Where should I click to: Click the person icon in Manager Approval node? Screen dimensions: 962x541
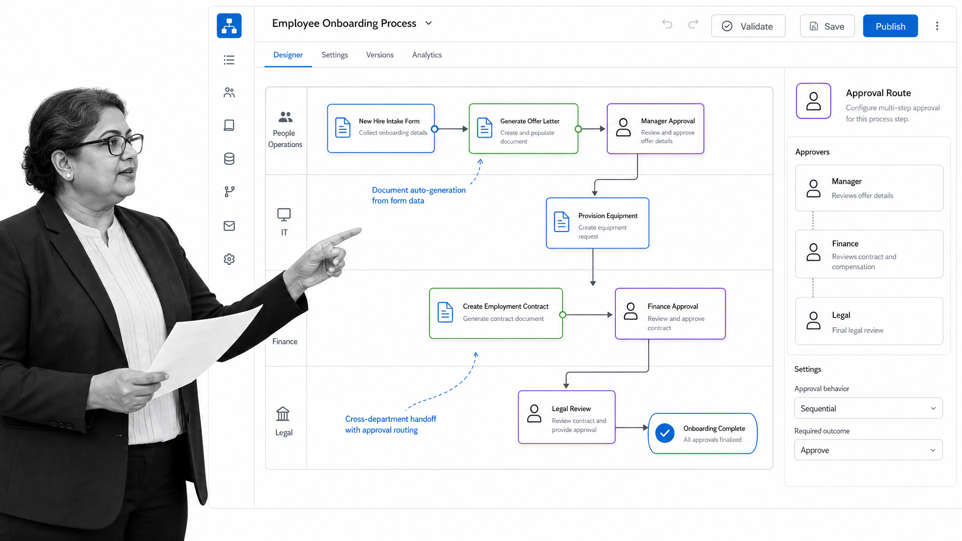click(623, 127)
